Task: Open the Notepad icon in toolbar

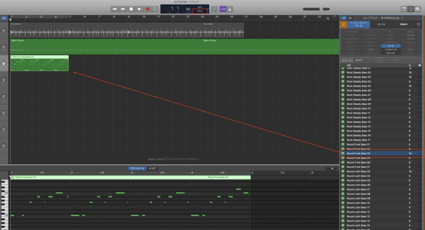Action: (x=404, y=9)
